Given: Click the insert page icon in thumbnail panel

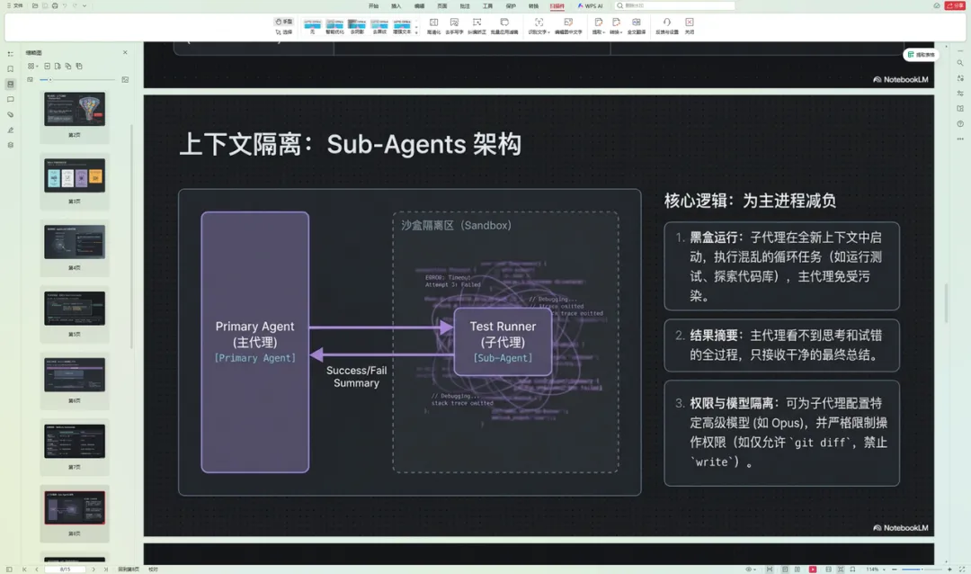Looking at the screenshot, I should [47, 66].
